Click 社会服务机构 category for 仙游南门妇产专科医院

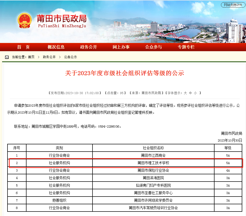59,186
